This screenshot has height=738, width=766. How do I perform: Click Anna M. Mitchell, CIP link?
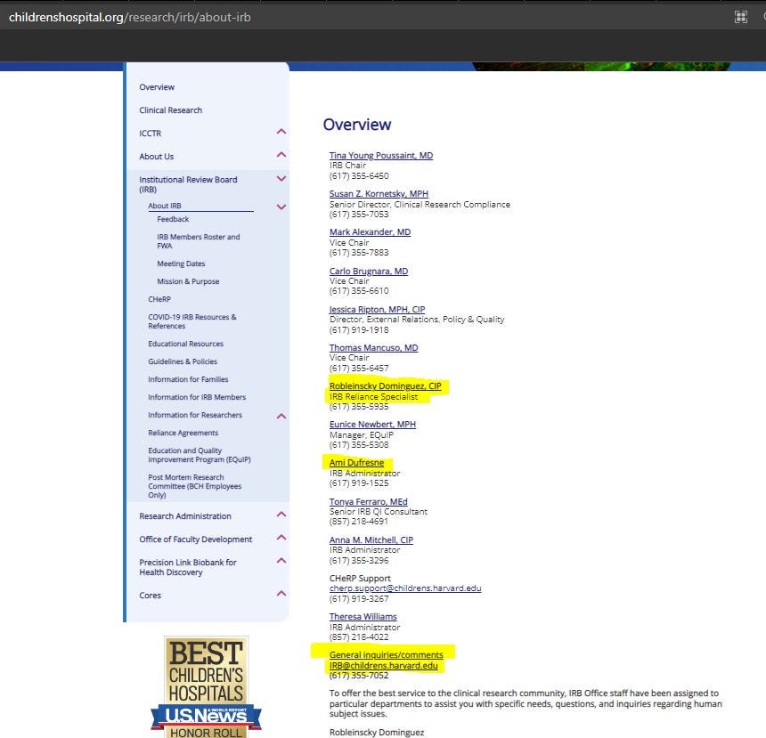pos(371,539)
